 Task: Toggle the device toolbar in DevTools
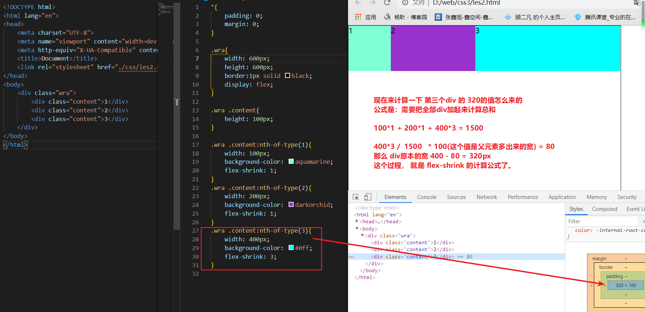tap(368, 197)
